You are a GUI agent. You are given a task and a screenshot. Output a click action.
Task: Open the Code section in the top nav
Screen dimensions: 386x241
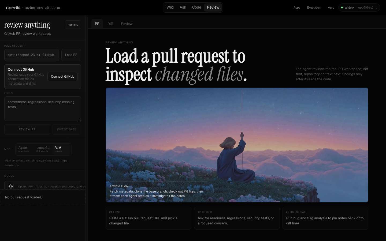(196, 7)
